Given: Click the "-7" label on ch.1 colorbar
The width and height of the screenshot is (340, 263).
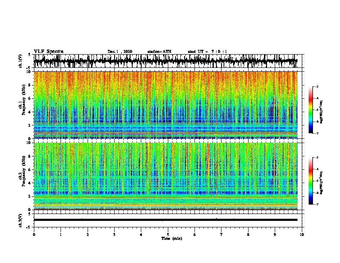Looking at the screenshot, I should pos(316,133).
